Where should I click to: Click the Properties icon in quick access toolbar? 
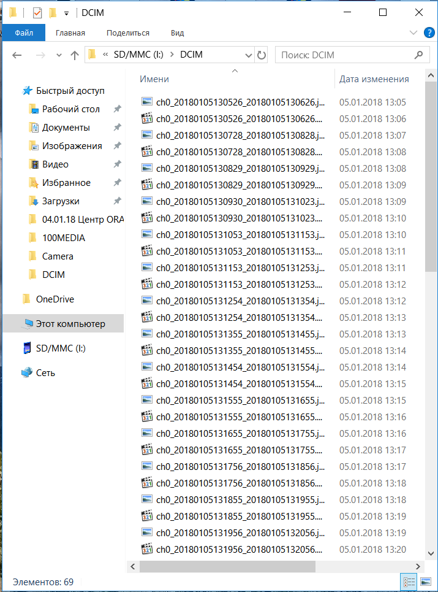37,12
